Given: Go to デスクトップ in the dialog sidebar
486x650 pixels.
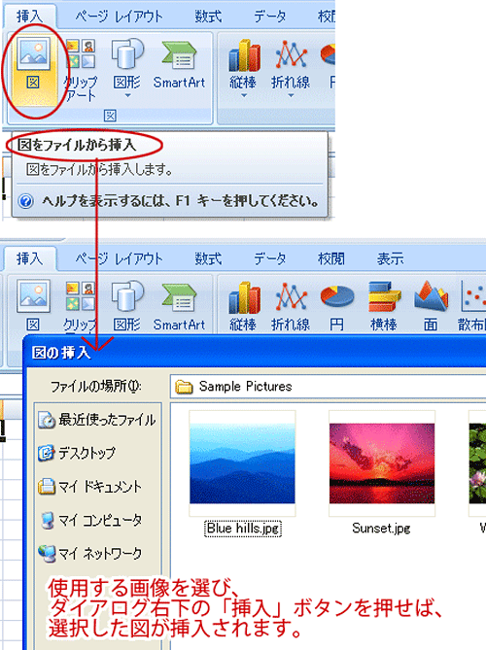Looking at the screenshot, I should pos(77,453).
